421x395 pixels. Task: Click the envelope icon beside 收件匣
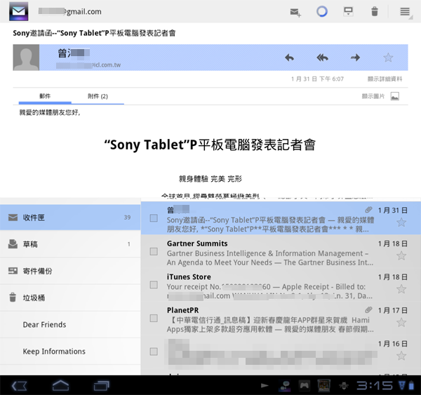13,217
